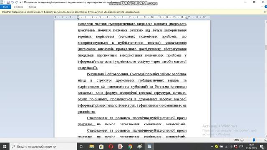267x150 pixels.
Task: Click the vertical scrollbar thumb of the document
Action: [x=266, y=47]
